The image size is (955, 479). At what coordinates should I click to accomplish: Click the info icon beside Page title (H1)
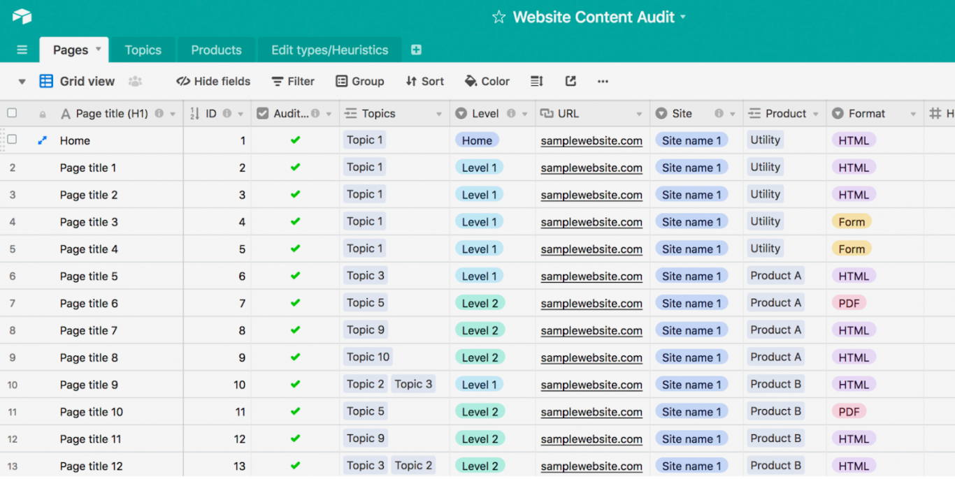159,113
